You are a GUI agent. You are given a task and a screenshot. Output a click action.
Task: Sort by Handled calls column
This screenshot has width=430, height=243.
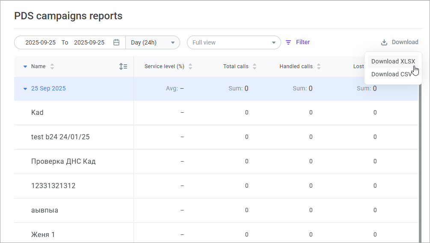[319, 66]
